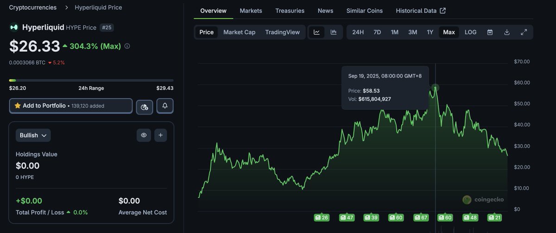556x233 pixels.
Task: Click the $70.00 axis label
Action: (522, 62)
